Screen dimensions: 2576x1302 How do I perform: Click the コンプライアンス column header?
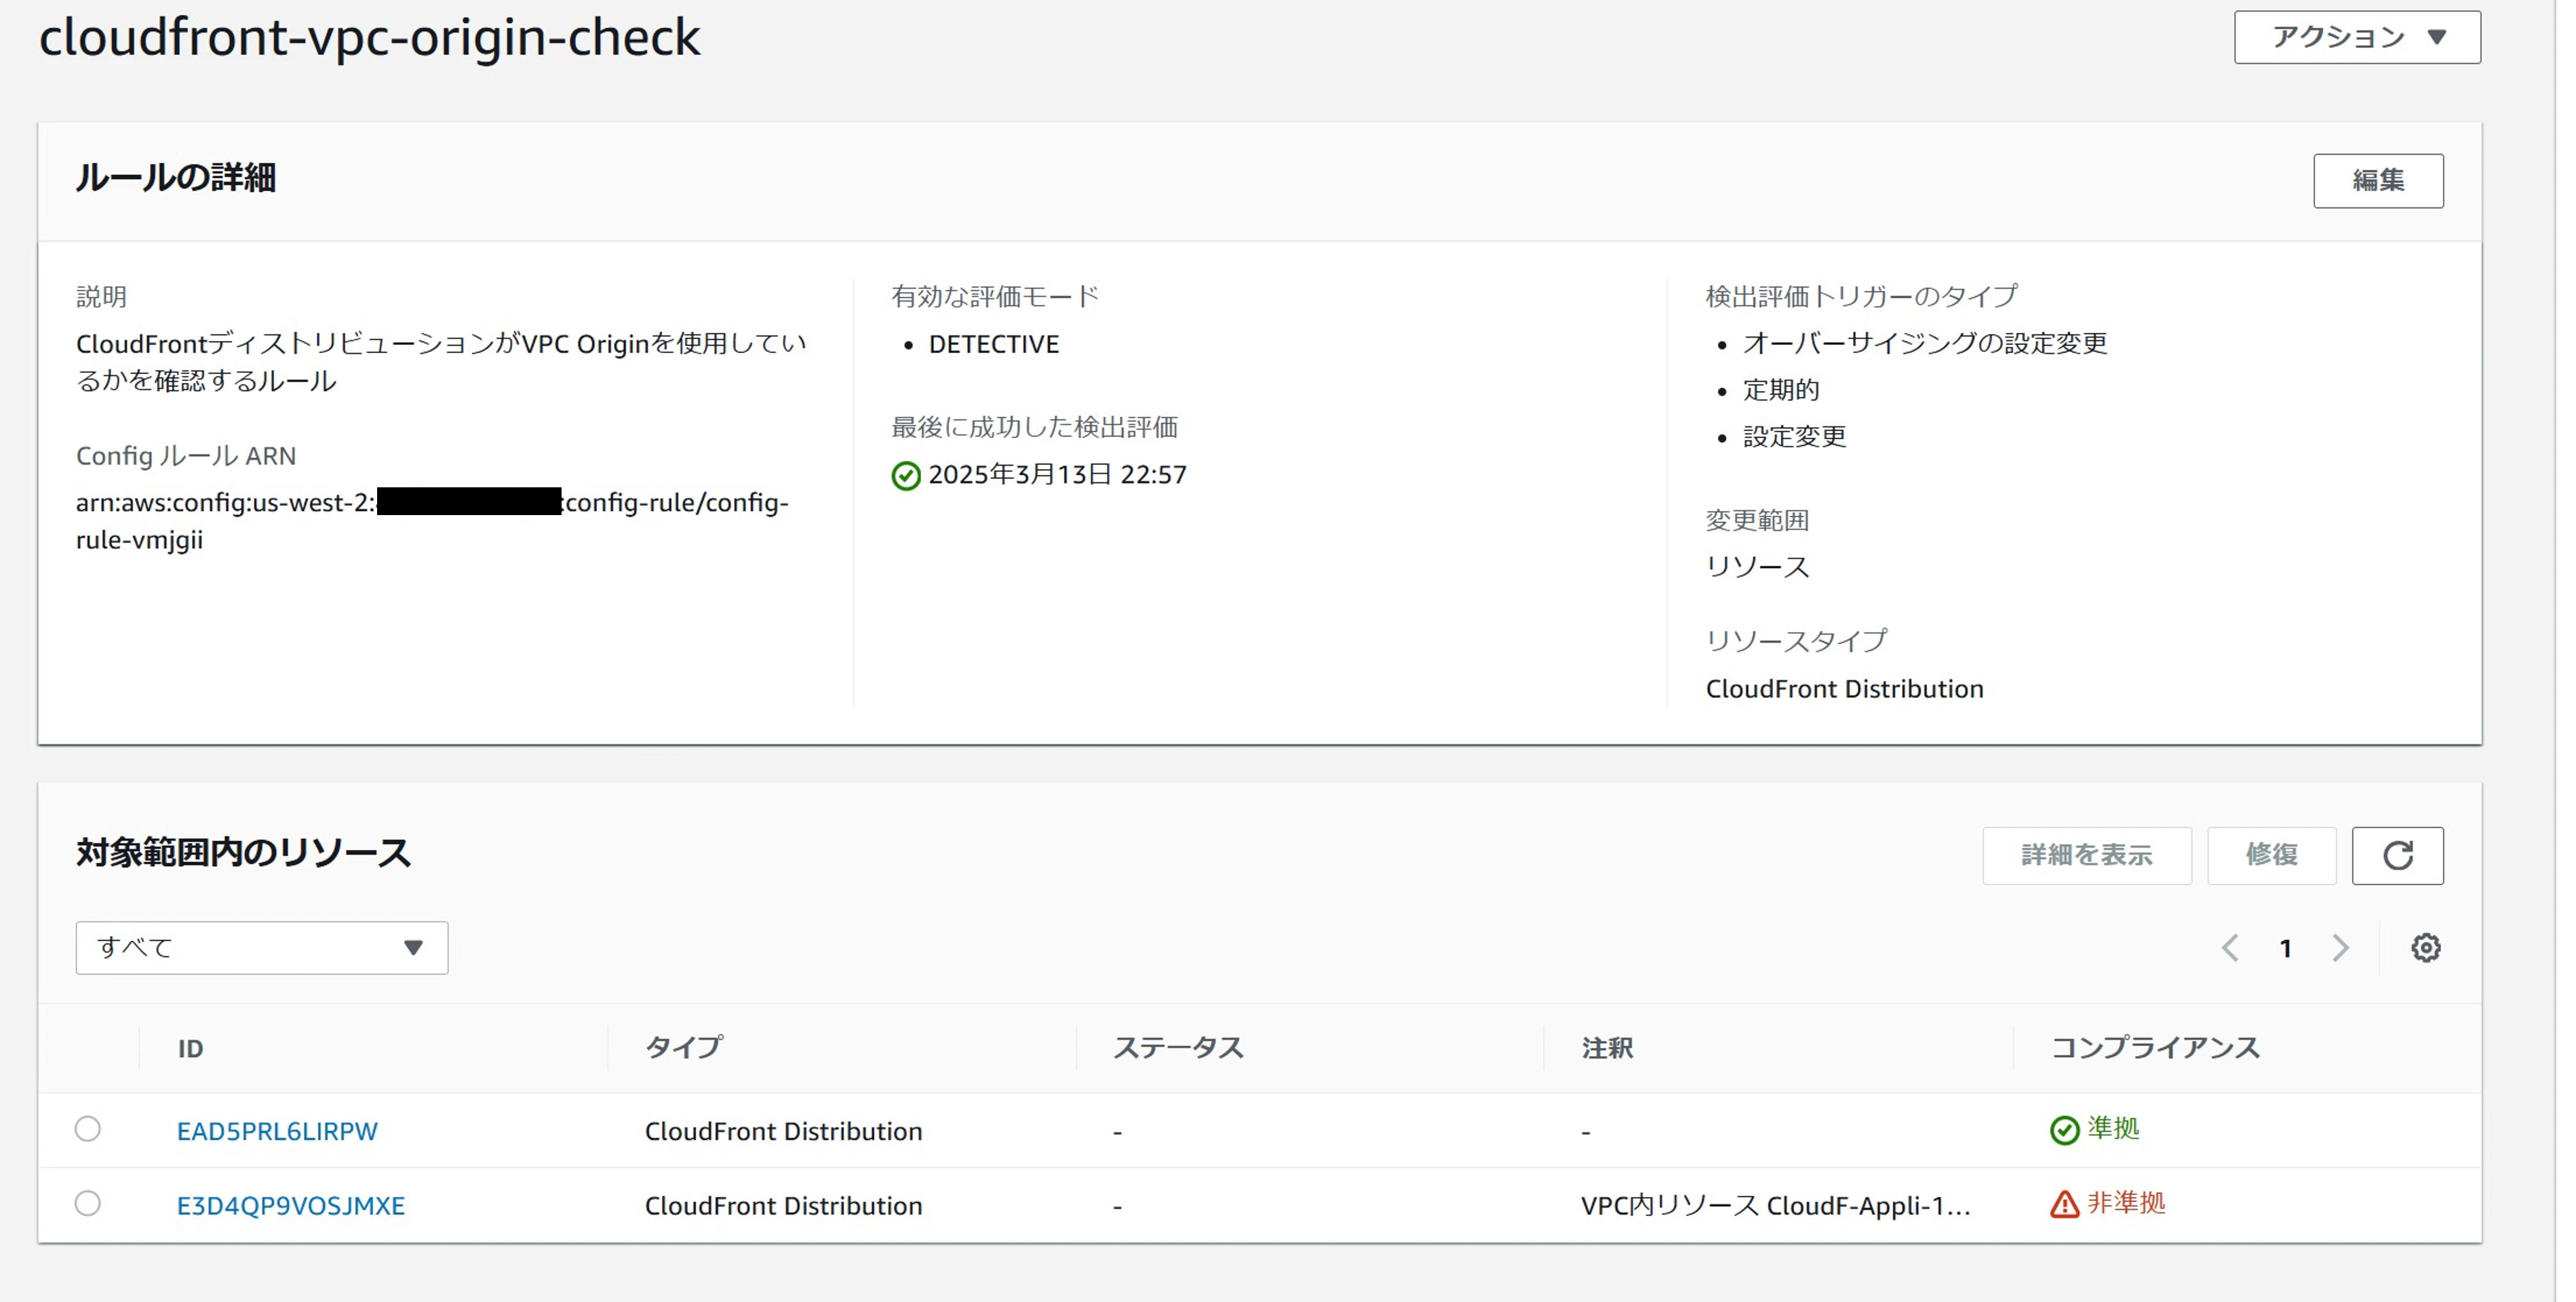point(2155,1049)
